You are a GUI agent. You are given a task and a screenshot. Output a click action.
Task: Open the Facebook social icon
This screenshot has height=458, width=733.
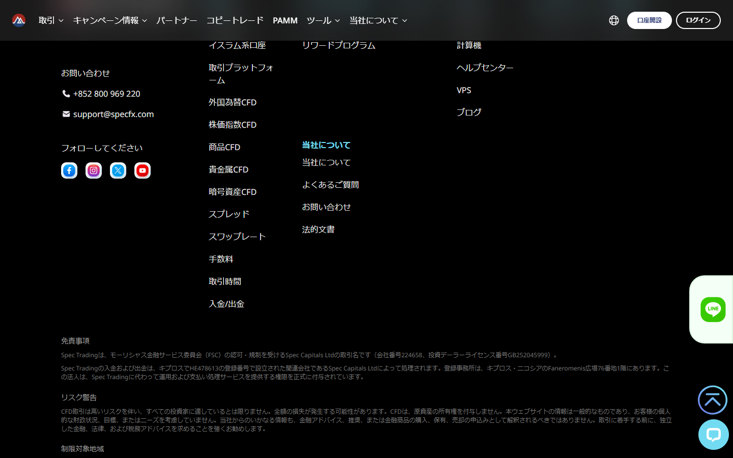[69, 170]
